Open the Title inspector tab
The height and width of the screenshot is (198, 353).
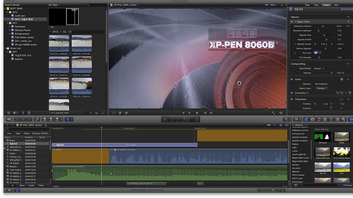307,5
